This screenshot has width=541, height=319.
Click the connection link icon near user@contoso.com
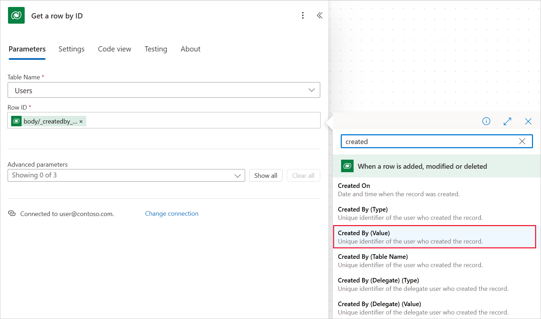[12, 213]
